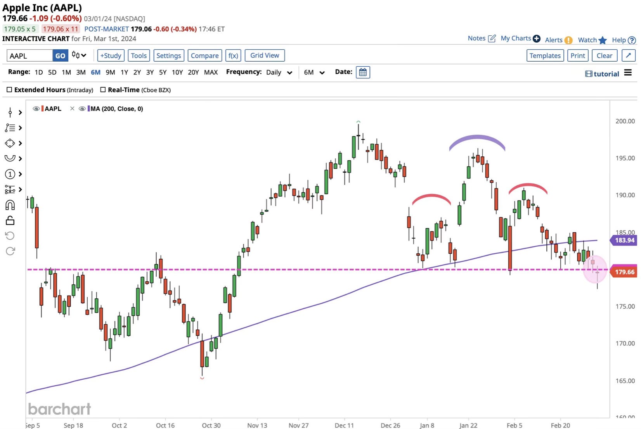Open the Tools button
Image resolution: width=641 pixels, height=429 pixels.
(x=139, y=55)
